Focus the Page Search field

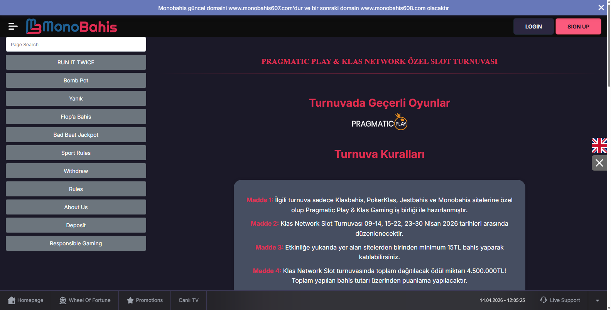pyautogui.click(x=76, y=44)
